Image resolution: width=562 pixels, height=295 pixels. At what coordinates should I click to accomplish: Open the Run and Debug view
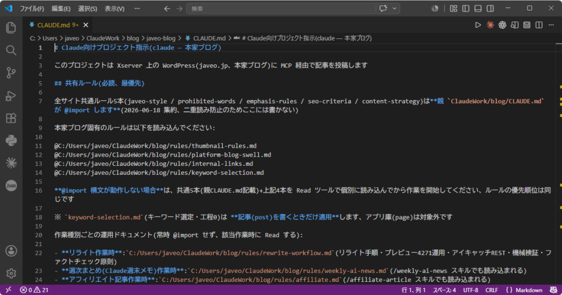pos(11,96)
